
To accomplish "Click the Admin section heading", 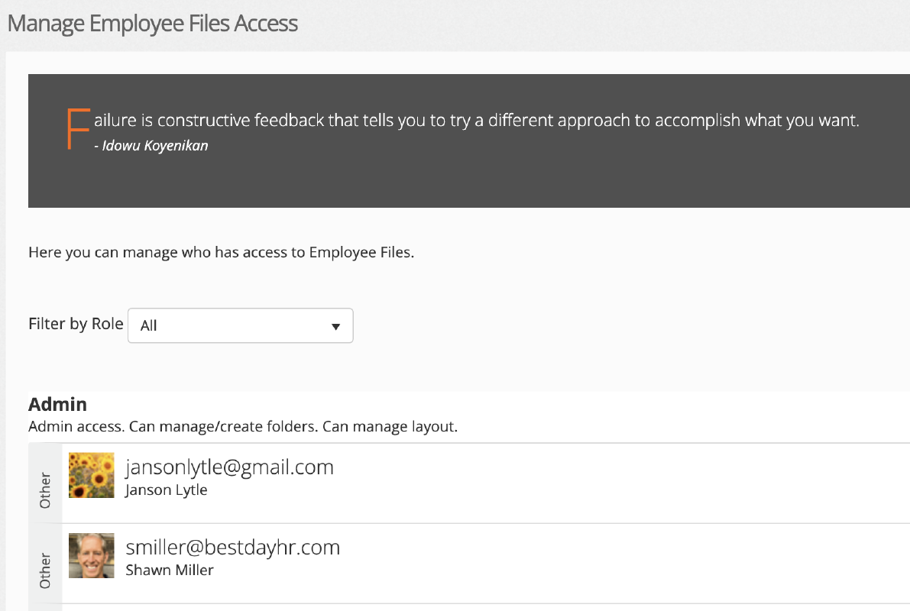I will point(57,405).
